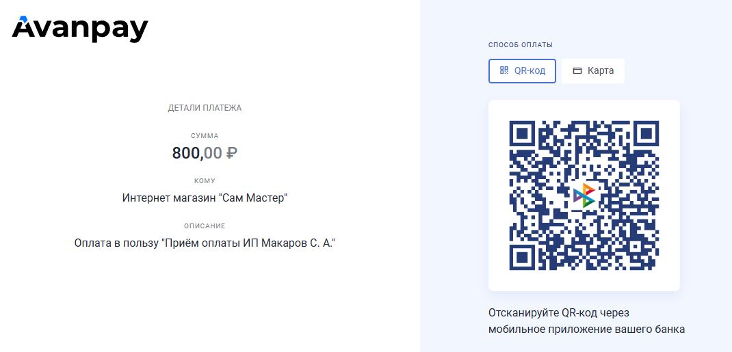
Task: Switch to the Карта payment tab
Action: 593,71
